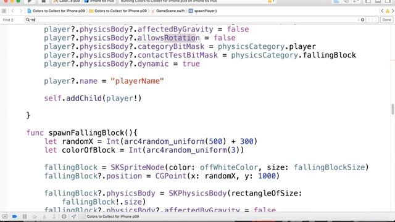Image resolution: width=395 pixels, height=222 pixels.
Task: Open the magnifier search options in Find bar
Action: (28, 20)
